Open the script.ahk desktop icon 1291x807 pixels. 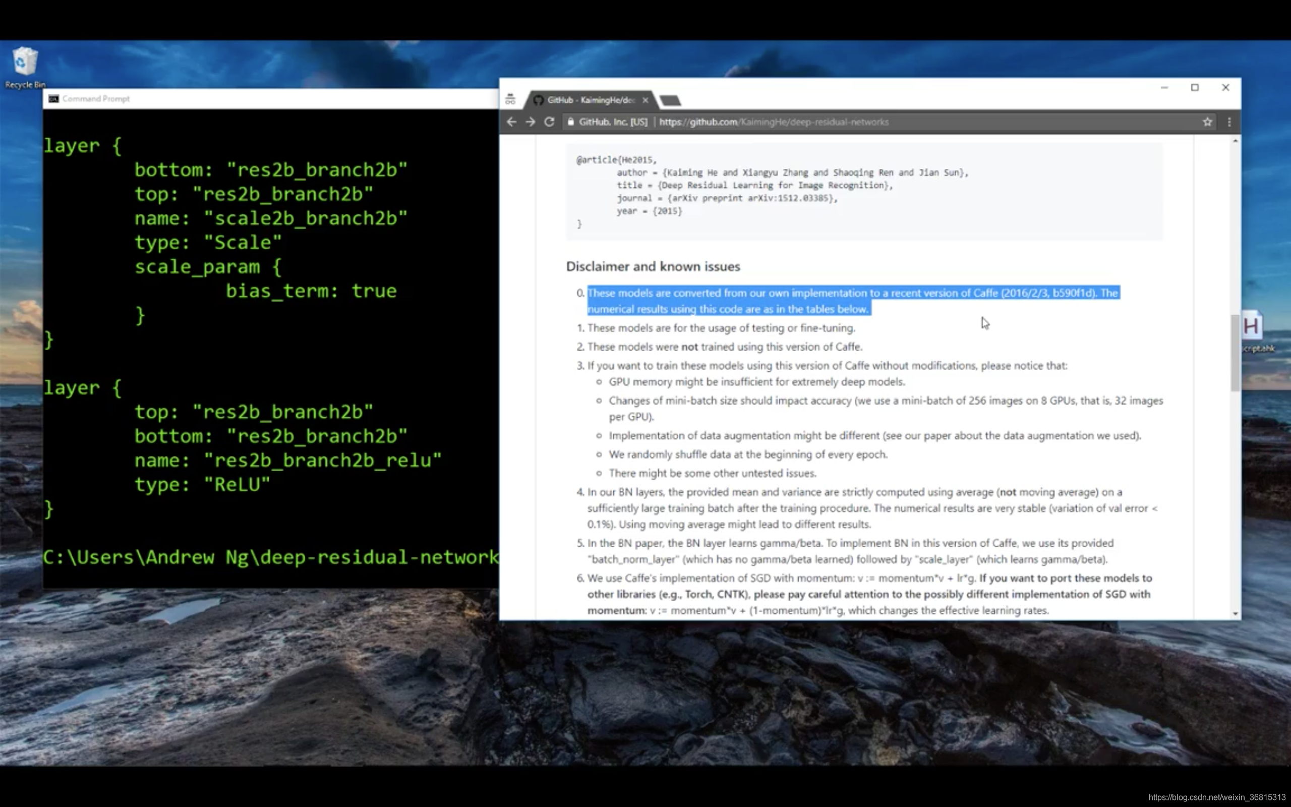click(1254, 332)
